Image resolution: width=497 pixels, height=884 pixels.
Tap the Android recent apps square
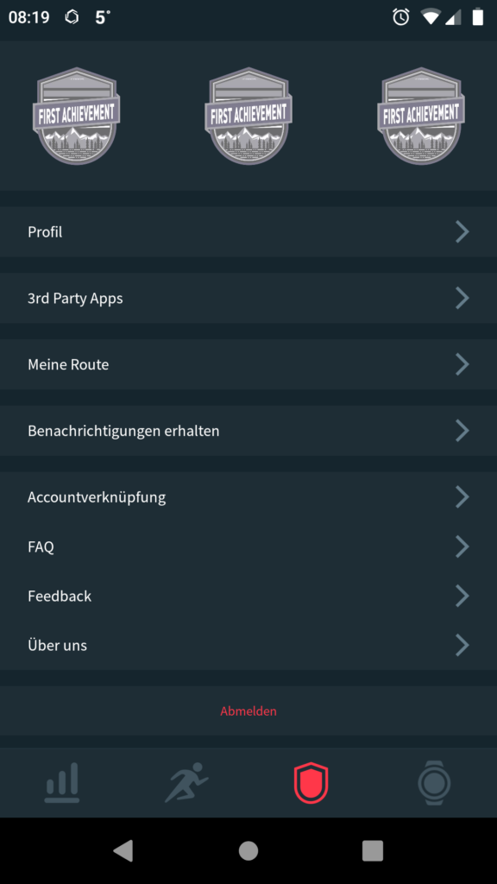373,850
